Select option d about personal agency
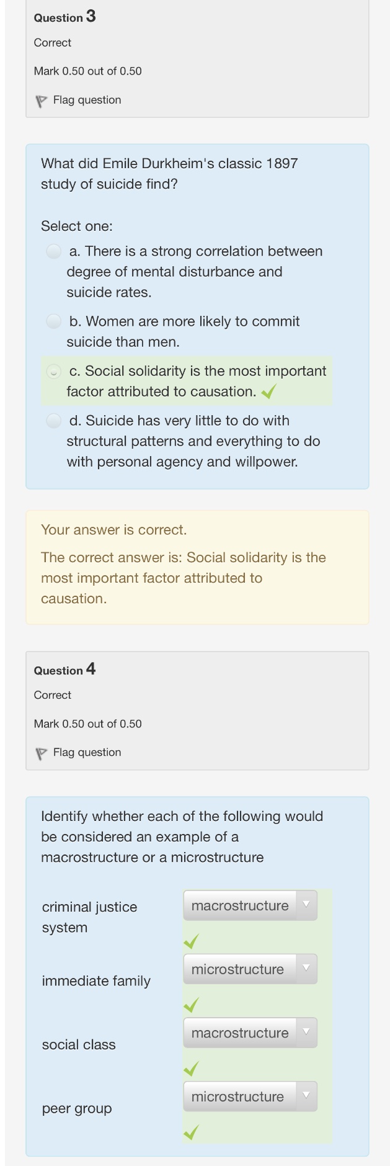This screenshot has width=390, height=1166. (55, 421)
